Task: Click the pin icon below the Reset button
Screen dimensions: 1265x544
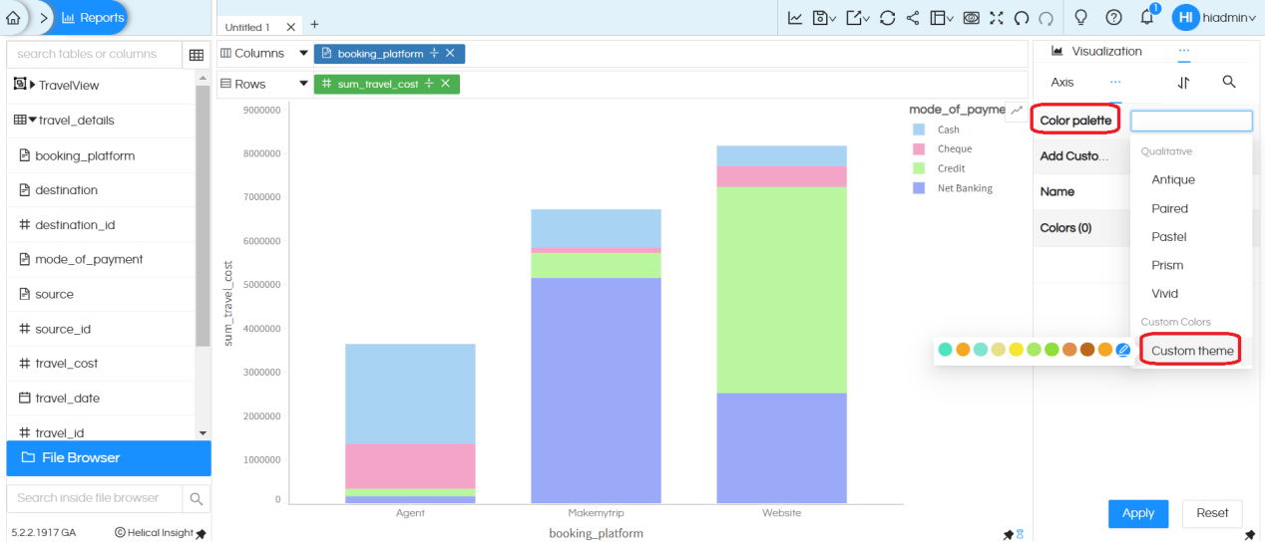Action: point(1250,535)
